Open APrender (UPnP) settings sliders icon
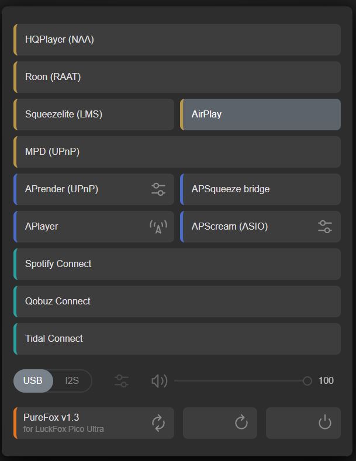 [158, 189]
